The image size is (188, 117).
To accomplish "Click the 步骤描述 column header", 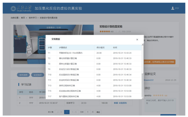I will pyautogui.click(x=63, y=48).
